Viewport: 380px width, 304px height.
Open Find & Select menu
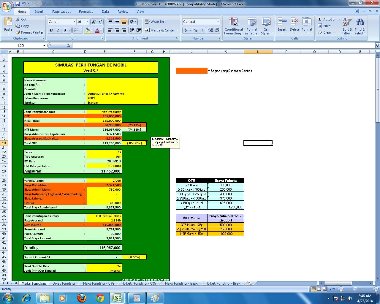(360, 26)
